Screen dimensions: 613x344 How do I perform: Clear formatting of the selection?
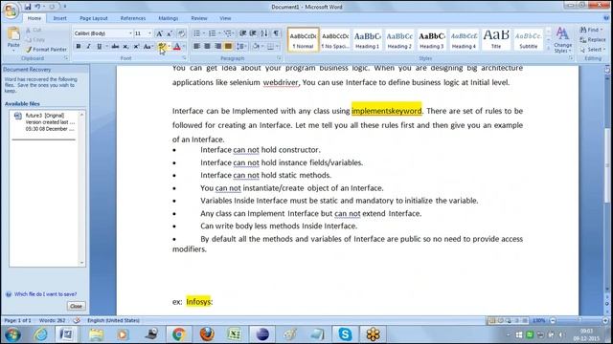tap(181, 33)
